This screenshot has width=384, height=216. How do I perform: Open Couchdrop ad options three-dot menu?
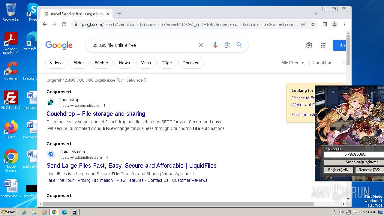point(104,106)
